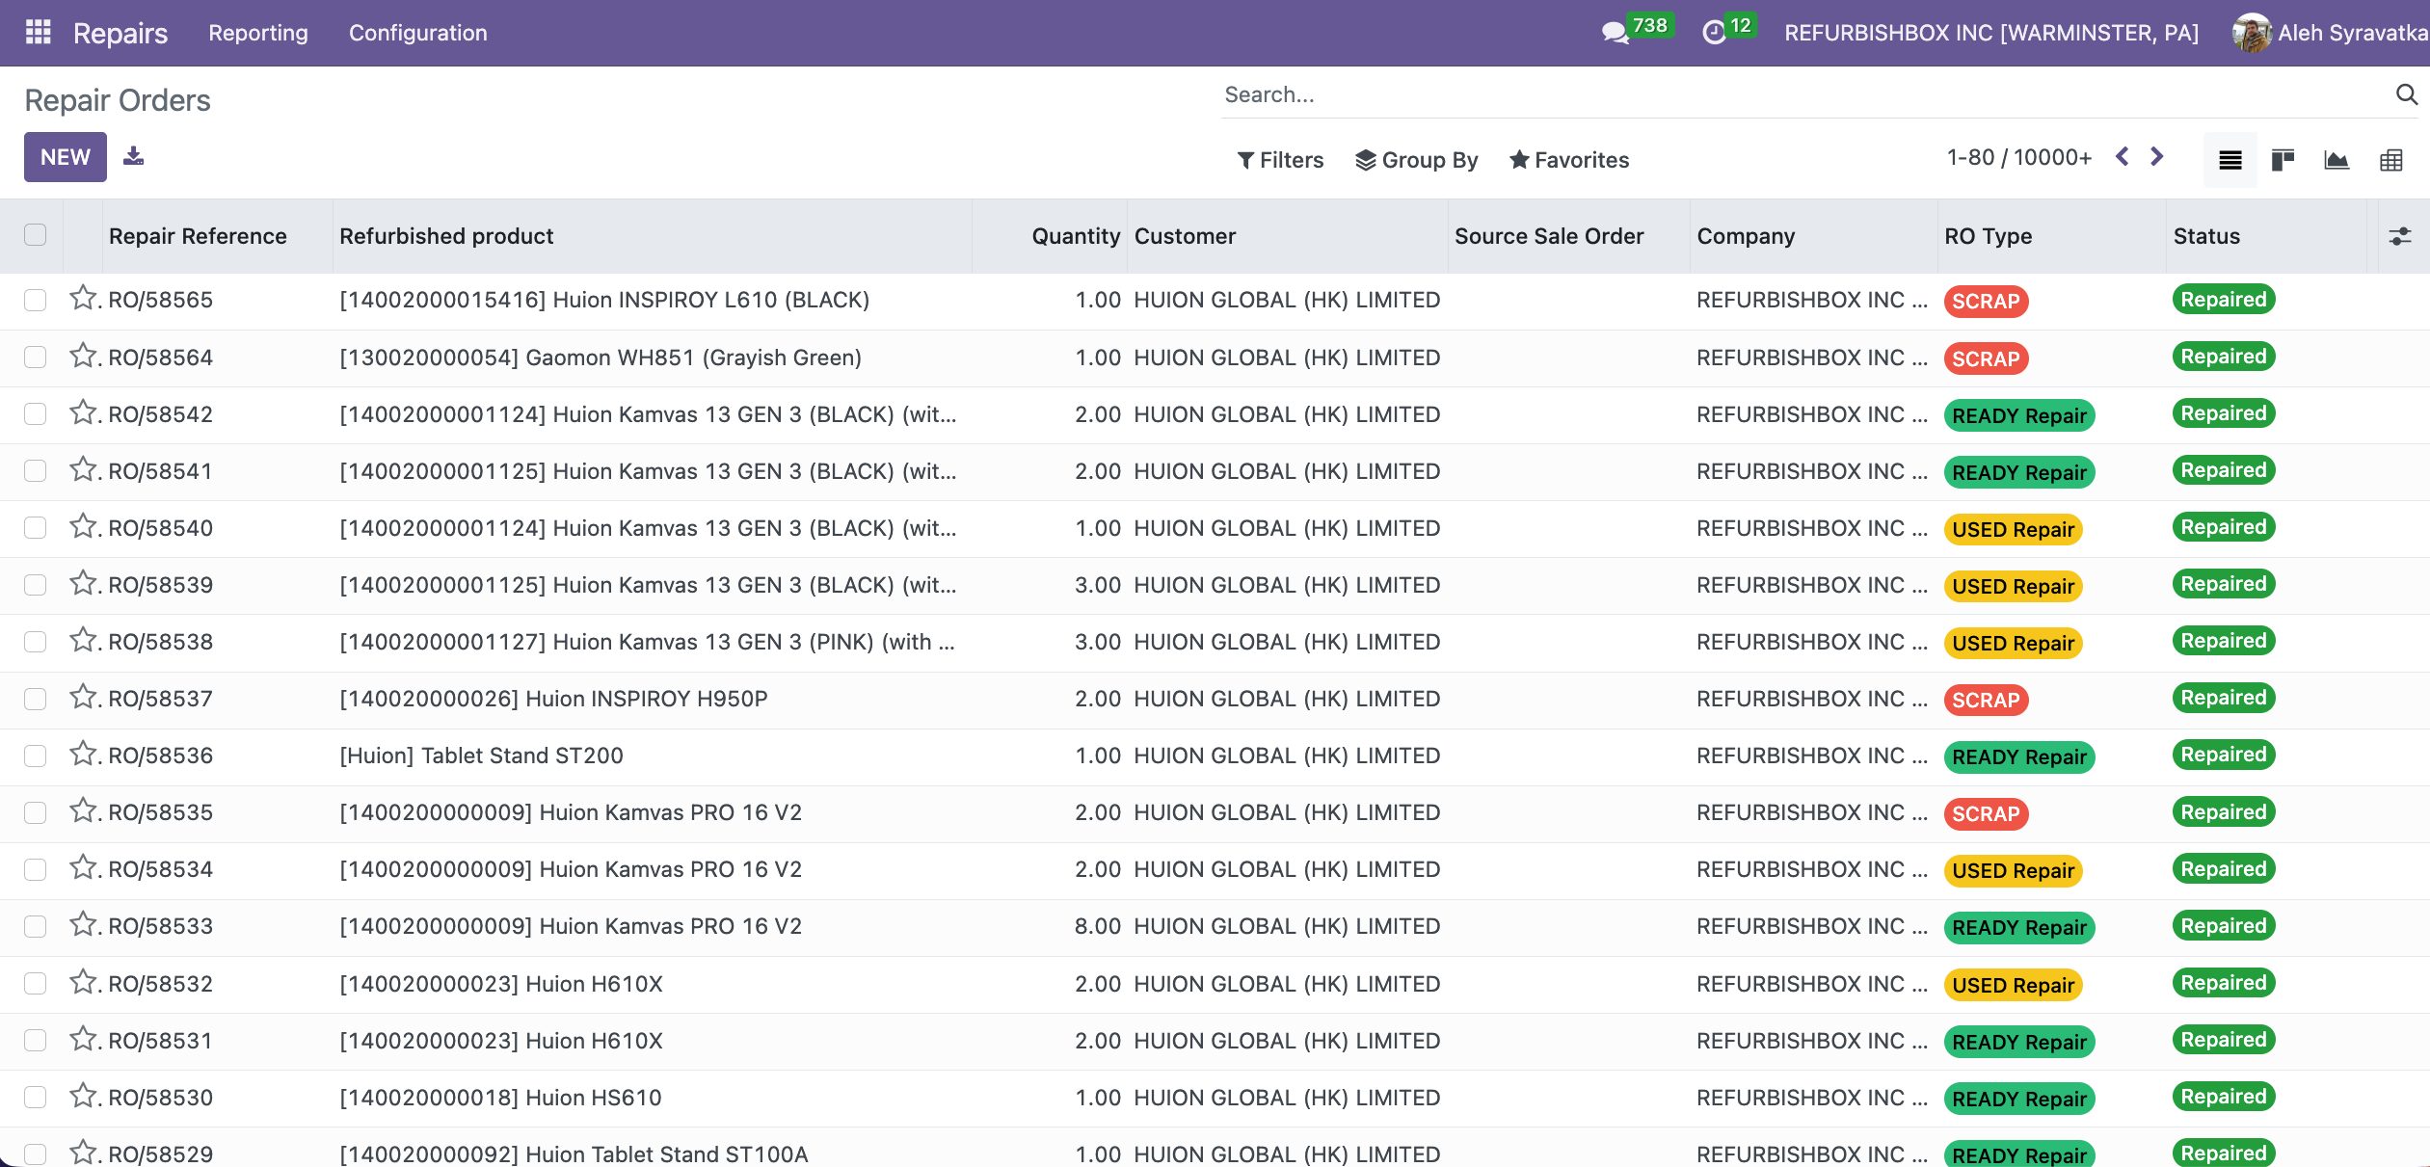The height and width of the screenshot is (1167, 2430).
Task: Sort by Status column header
Action: pyautogui.click(x=2206, y=236)
